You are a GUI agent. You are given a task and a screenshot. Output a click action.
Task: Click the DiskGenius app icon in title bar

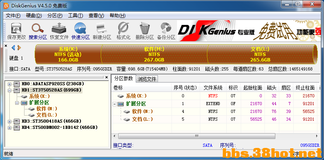point(6,6)
